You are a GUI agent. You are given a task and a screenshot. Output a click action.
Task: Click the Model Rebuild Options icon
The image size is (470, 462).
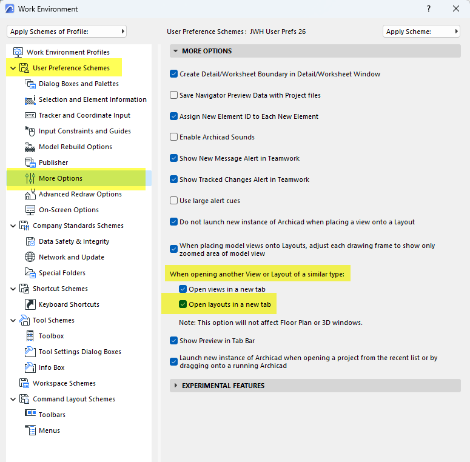30,147
